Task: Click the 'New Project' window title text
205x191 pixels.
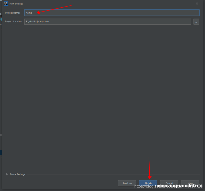Action: pos(16,4)
